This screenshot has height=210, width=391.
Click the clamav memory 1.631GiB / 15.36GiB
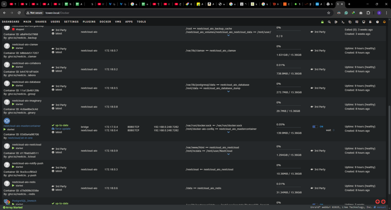coord(289,55)
